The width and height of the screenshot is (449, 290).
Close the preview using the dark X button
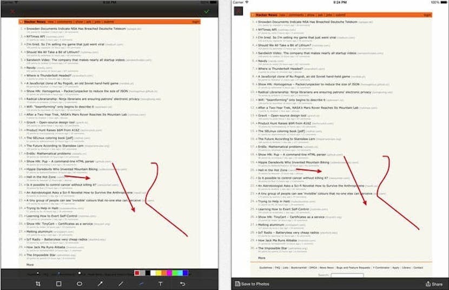click(x=238, y=11)
